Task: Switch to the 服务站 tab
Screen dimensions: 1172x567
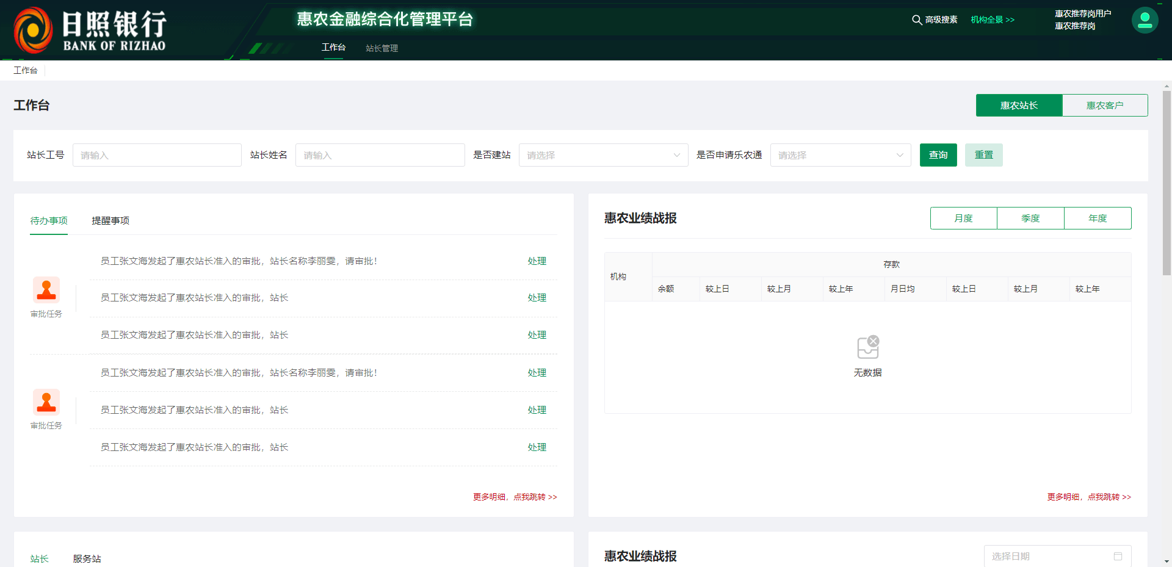Action: coord(87,558)
